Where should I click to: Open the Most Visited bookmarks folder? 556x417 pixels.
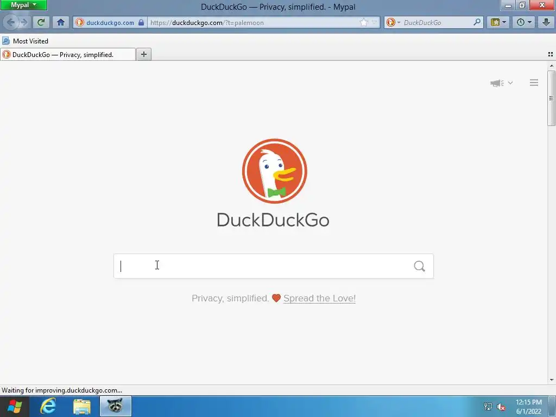point(25,41)
